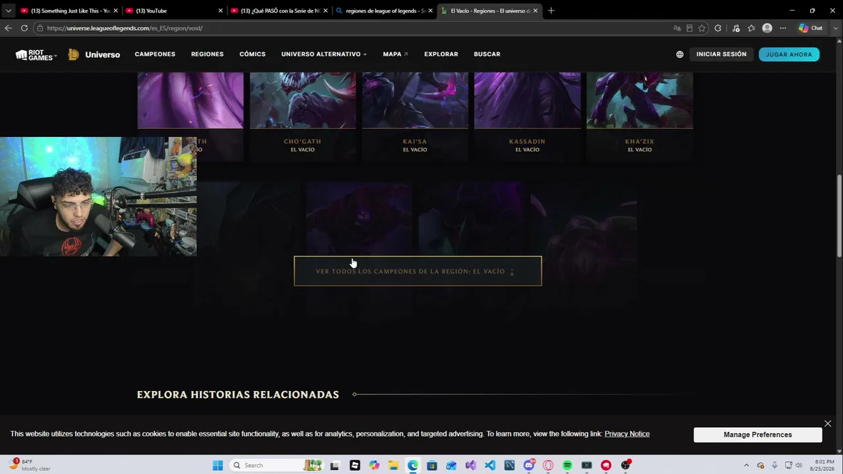Open the language selector globe icon
This screenshot has width=843, height=474.
[x=680, y=55]
